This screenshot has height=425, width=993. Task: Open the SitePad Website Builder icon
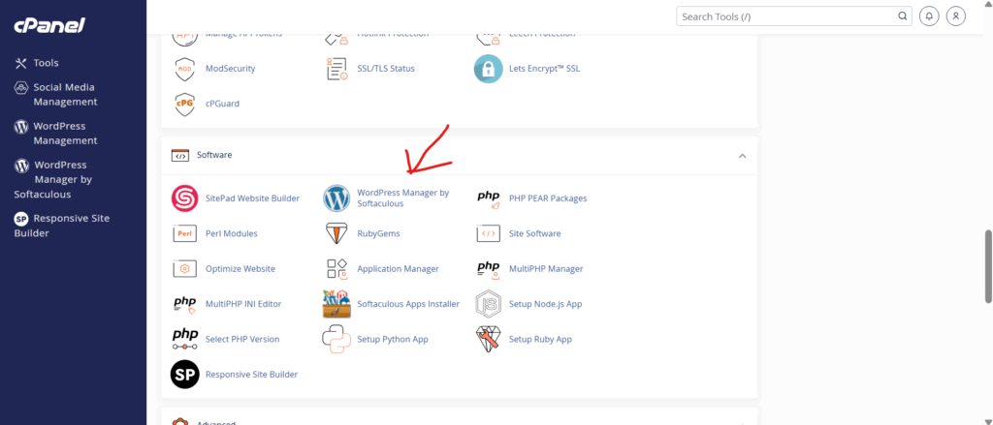184,198
